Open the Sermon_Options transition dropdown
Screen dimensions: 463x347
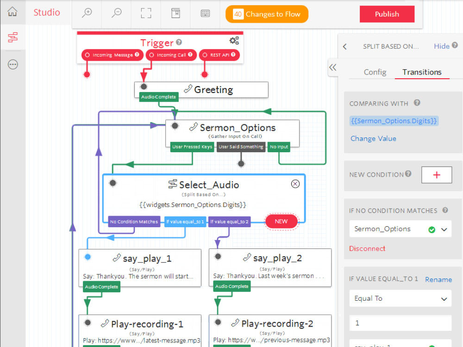400,229
